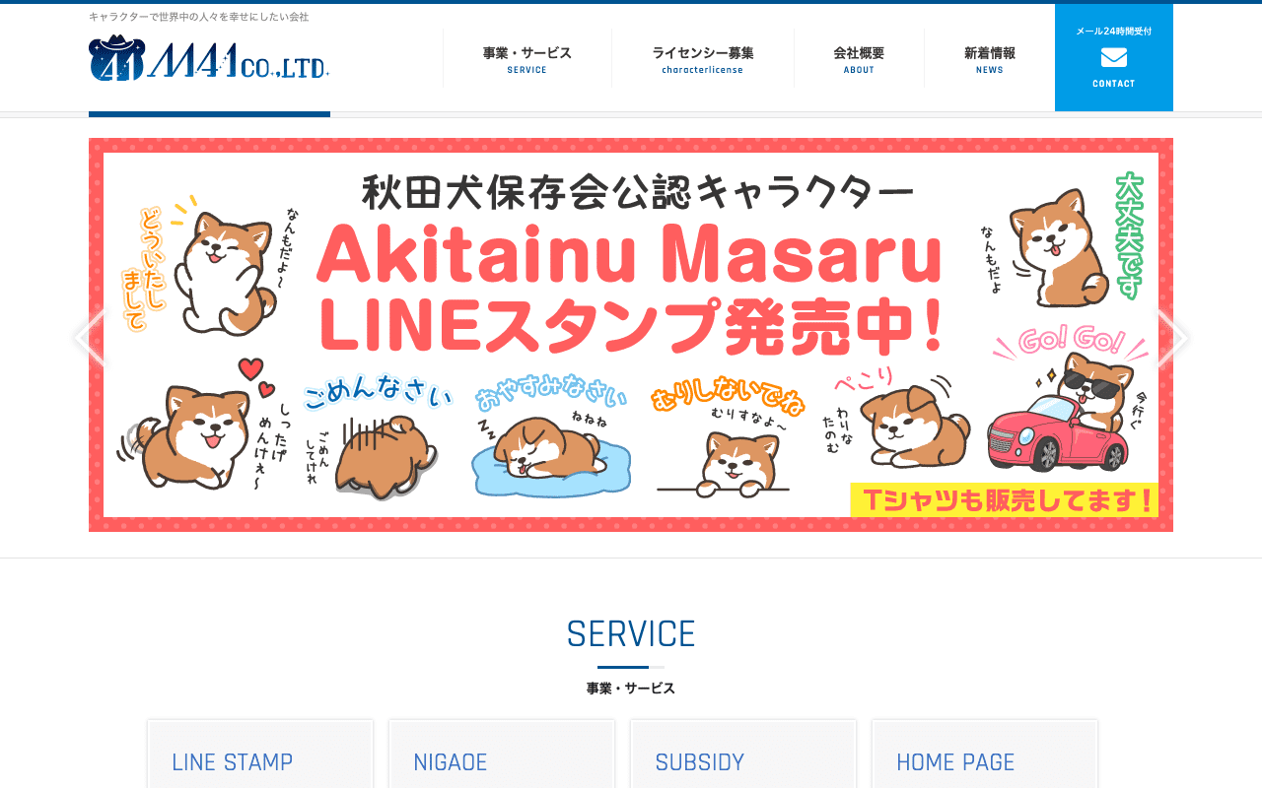This screenshot has height=788, width=1262.
Task: Click the SERVICE section heading
Action: (x=631, y=633)
